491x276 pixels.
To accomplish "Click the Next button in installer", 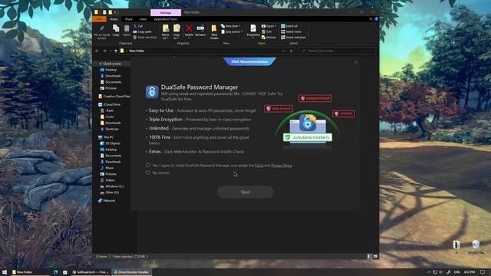I will [x=245, y=192].
